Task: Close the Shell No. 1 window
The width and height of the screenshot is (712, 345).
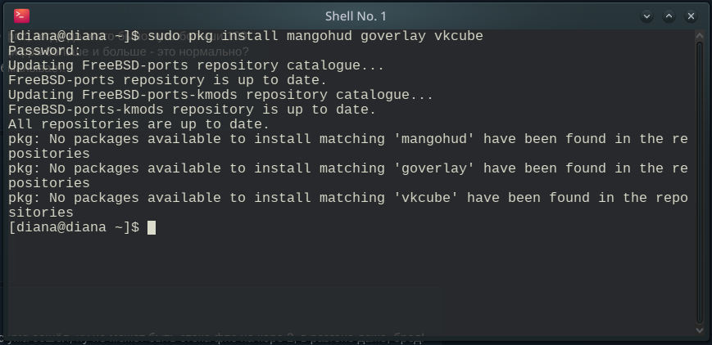Action: (691, 16)
